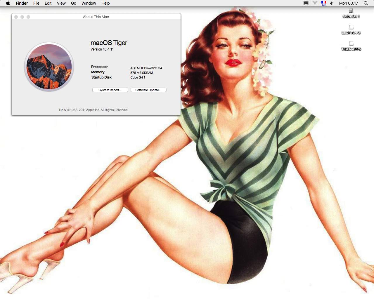Click the Software Update button
The width and height of the screenshot is (374, 299).
(x=148, y=90)
